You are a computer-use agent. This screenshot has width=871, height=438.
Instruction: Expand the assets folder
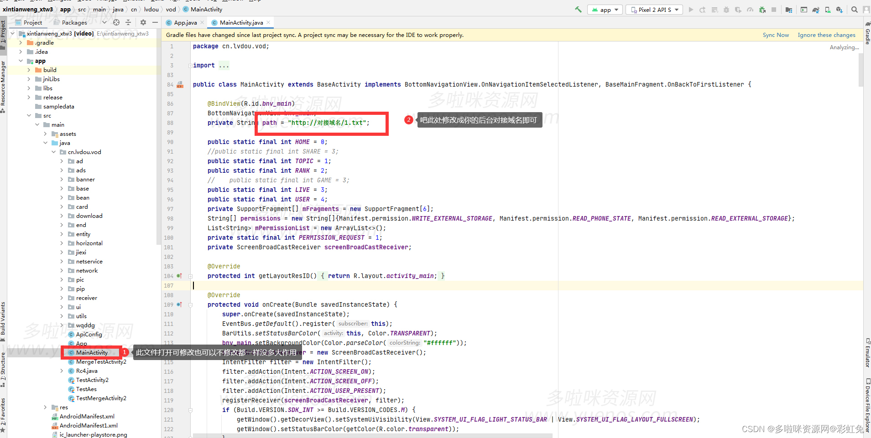45,134
